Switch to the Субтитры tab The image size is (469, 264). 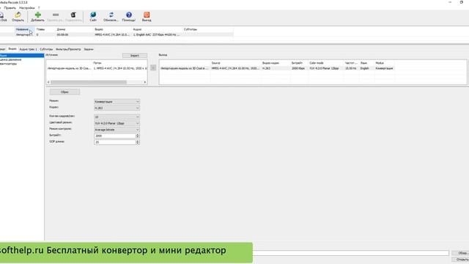pyautogui.click(x=46, y=49)
